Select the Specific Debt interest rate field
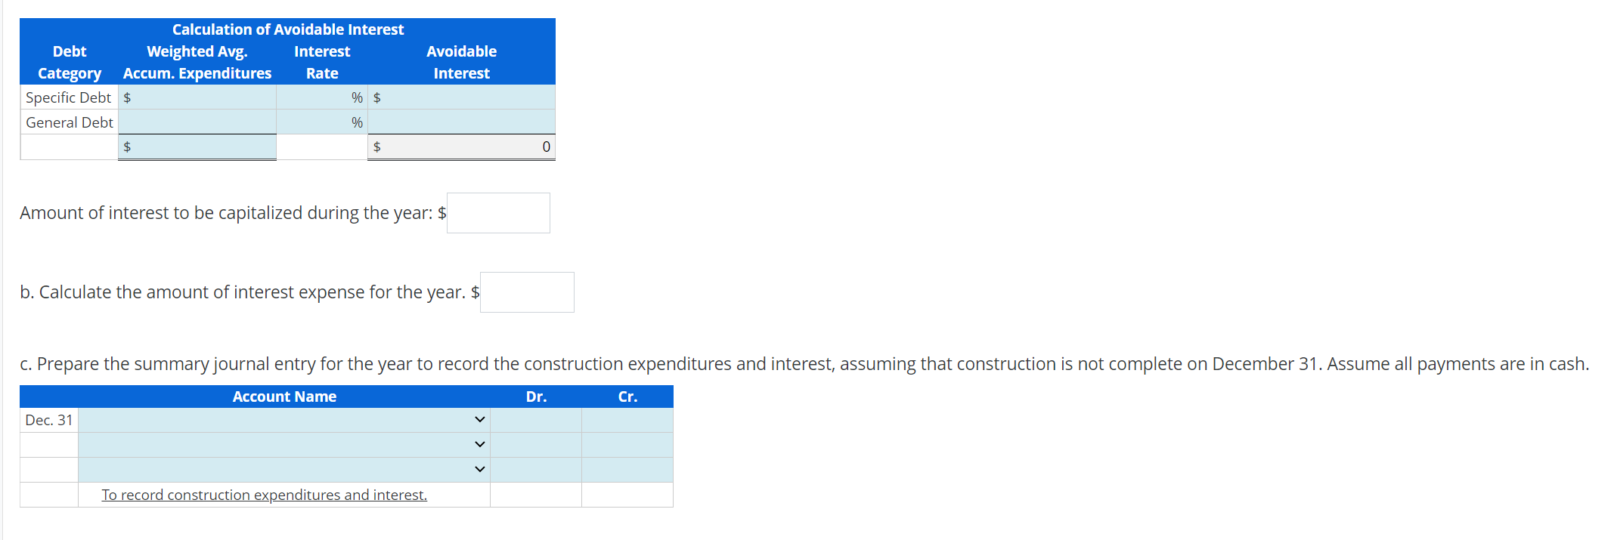1611x540 pixels. (x=321, y=97)
